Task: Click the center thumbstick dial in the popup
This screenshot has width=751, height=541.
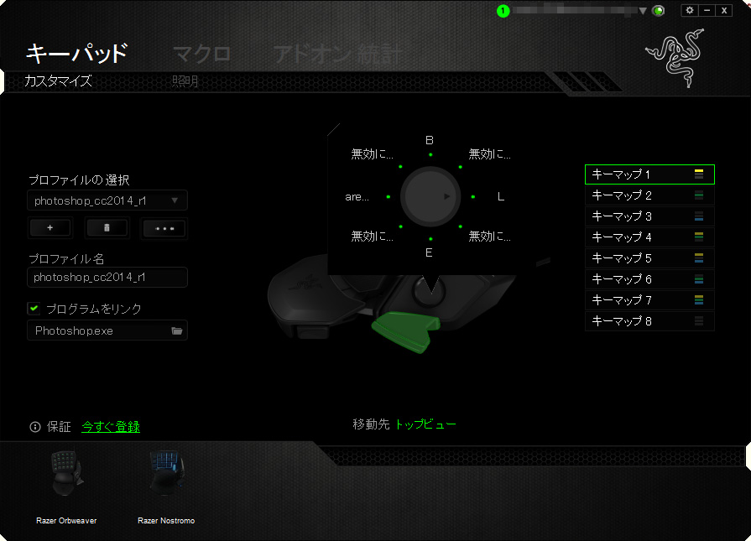Action: click(430, 197)
